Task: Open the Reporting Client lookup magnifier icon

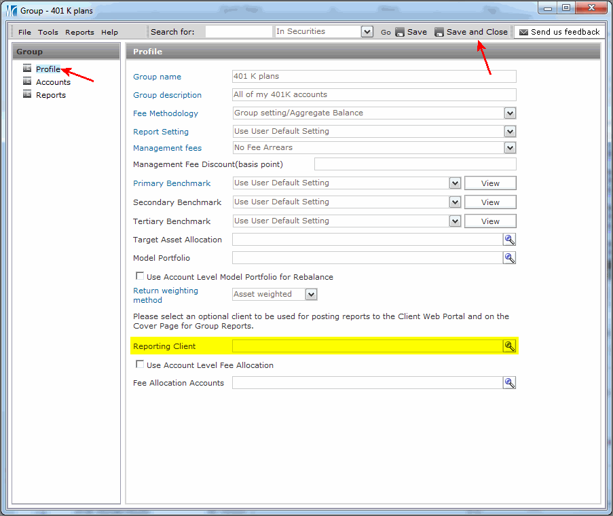Action: (x=509, y=346)
